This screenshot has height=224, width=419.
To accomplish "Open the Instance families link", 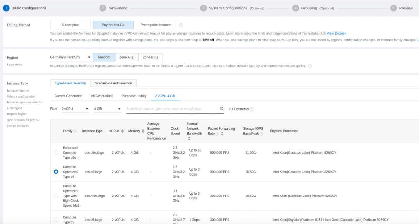I will click(18, 91).
